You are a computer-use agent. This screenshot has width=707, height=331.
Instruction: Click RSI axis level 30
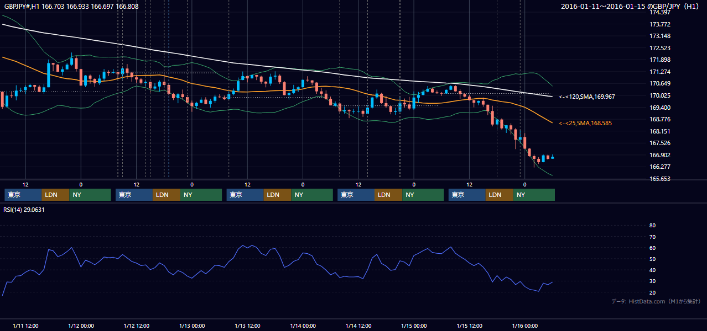[652, 281]
